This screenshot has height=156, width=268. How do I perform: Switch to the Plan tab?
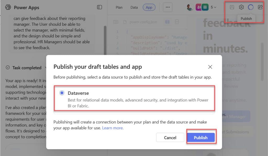click(119, 8)
